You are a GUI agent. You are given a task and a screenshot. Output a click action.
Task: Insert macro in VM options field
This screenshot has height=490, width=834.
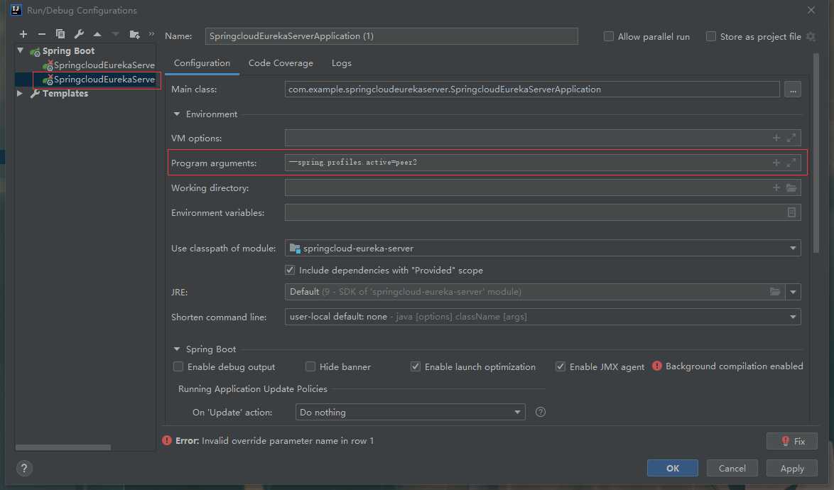(776, 138)
